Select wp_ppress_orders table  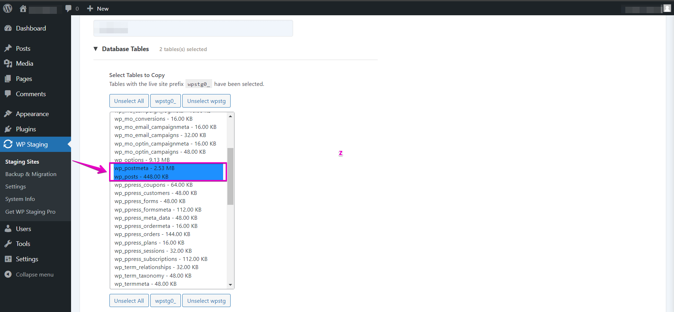169,234
